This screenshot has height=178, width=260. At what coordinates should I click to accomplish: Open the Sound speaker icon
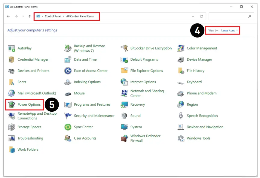click(124, 116)
